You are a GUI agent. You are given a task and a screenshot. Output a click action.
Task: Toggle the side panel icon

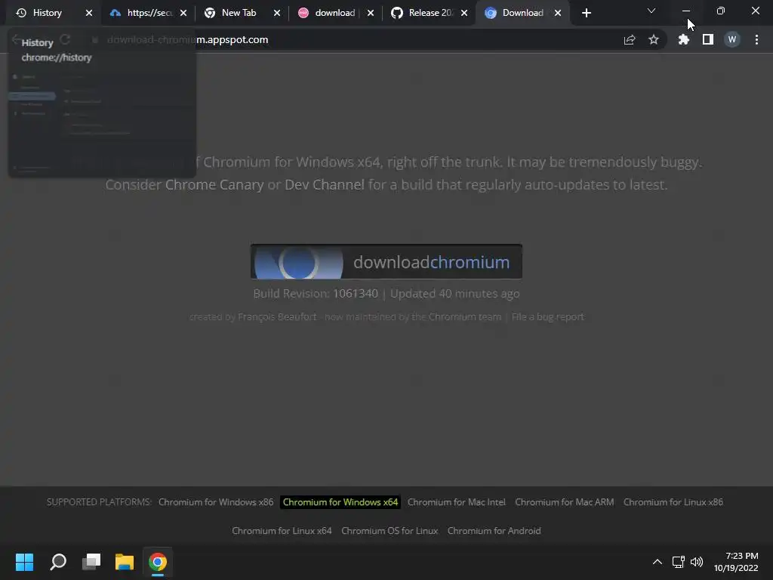(708, 39)
